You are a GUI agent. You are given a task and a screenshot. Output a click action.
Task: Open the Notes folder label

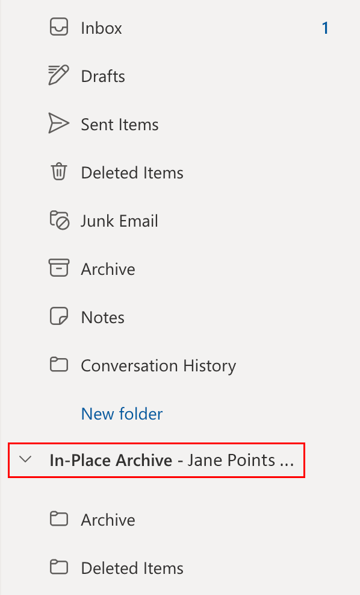click(103, 317)
